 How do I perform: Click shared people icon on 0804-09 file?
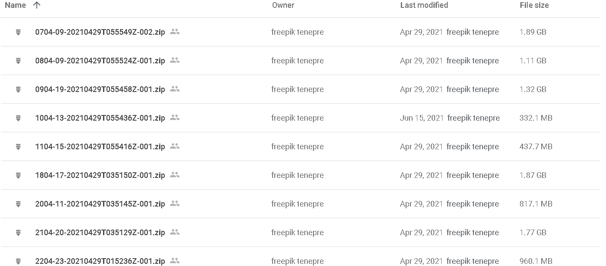(x=175, y=60)
